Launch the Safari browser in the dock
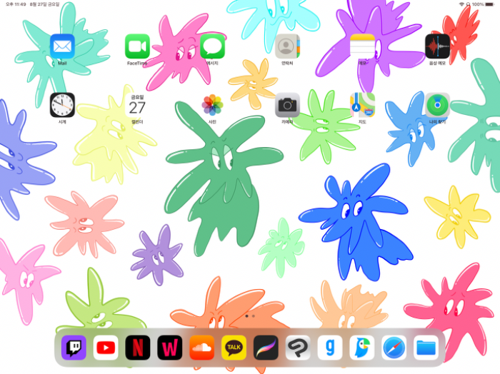 (394, 348)
